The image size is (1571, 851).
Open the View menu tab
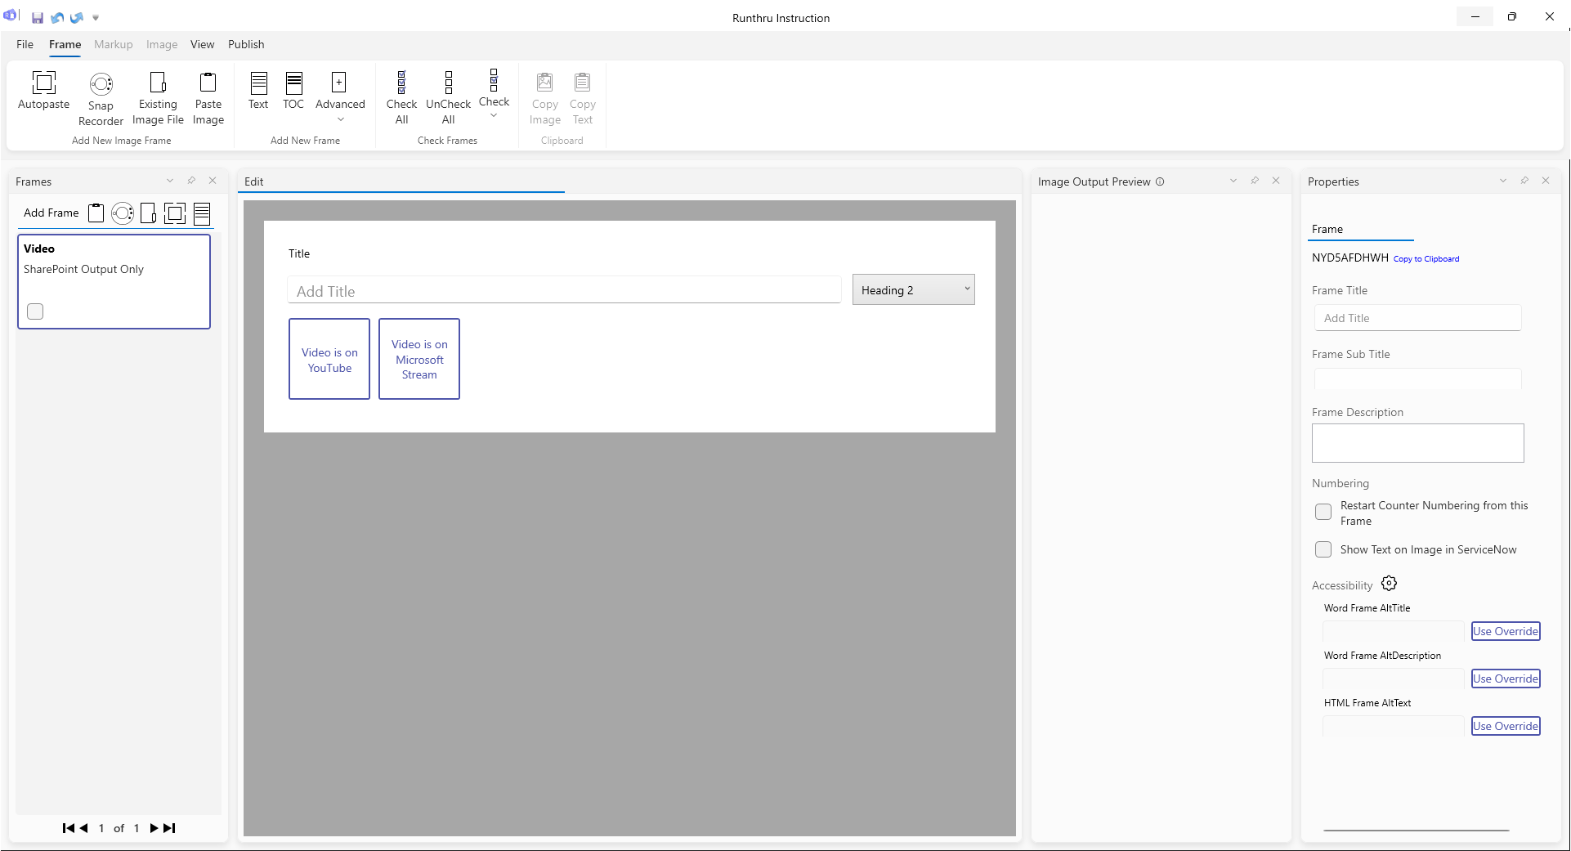coord(202,44)
